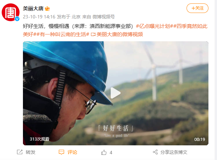Click the 微博视频号 source link
Viewport: 217px width, 160px height.
coord(103,17)
